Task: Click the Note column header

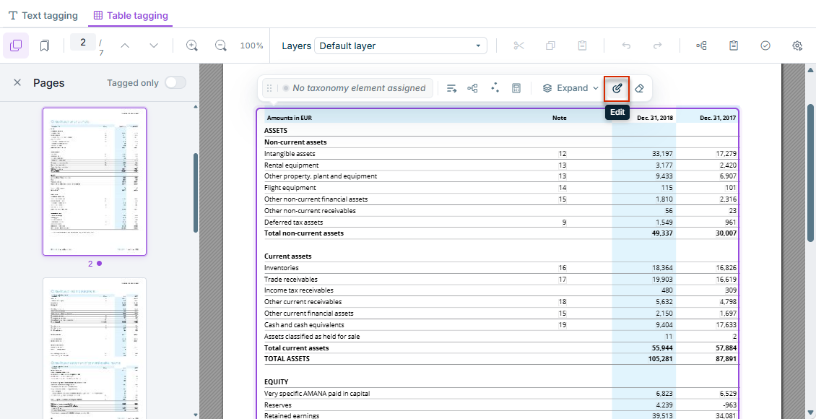Action: click(x=560, y=118)
